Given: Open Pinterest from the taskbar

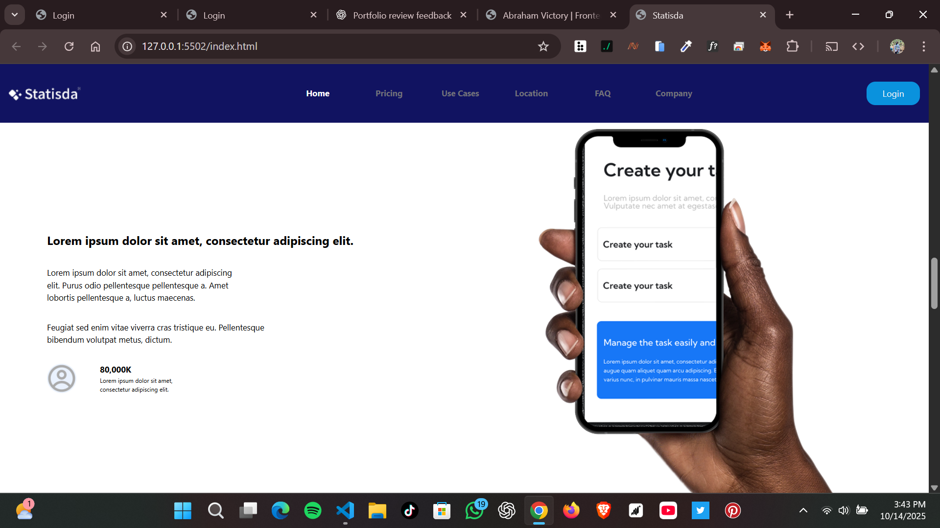Looking at the screenshot, I should [733, 511].
